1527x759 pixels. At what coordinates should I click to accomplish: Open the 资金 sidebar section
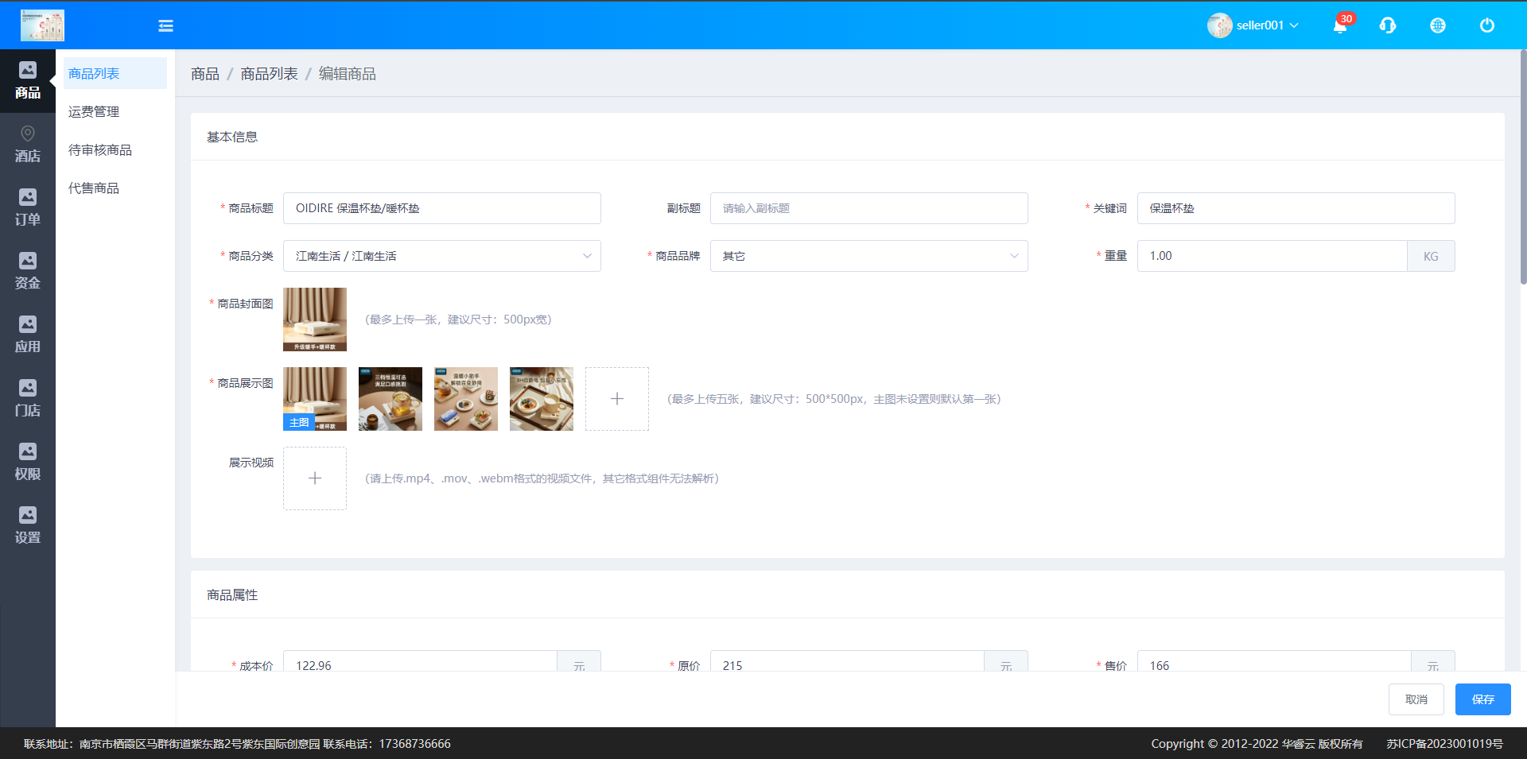(28, 272)
